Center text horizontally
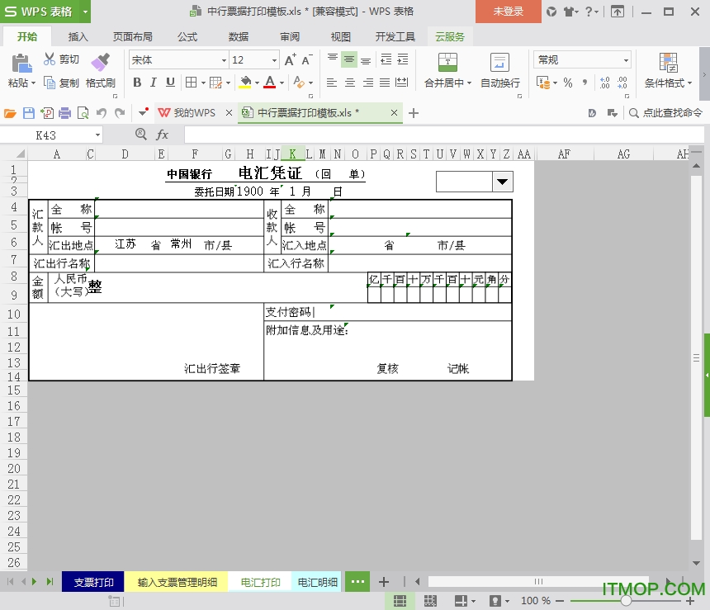The width and height of the screenshot is (710, 610). 349,83
